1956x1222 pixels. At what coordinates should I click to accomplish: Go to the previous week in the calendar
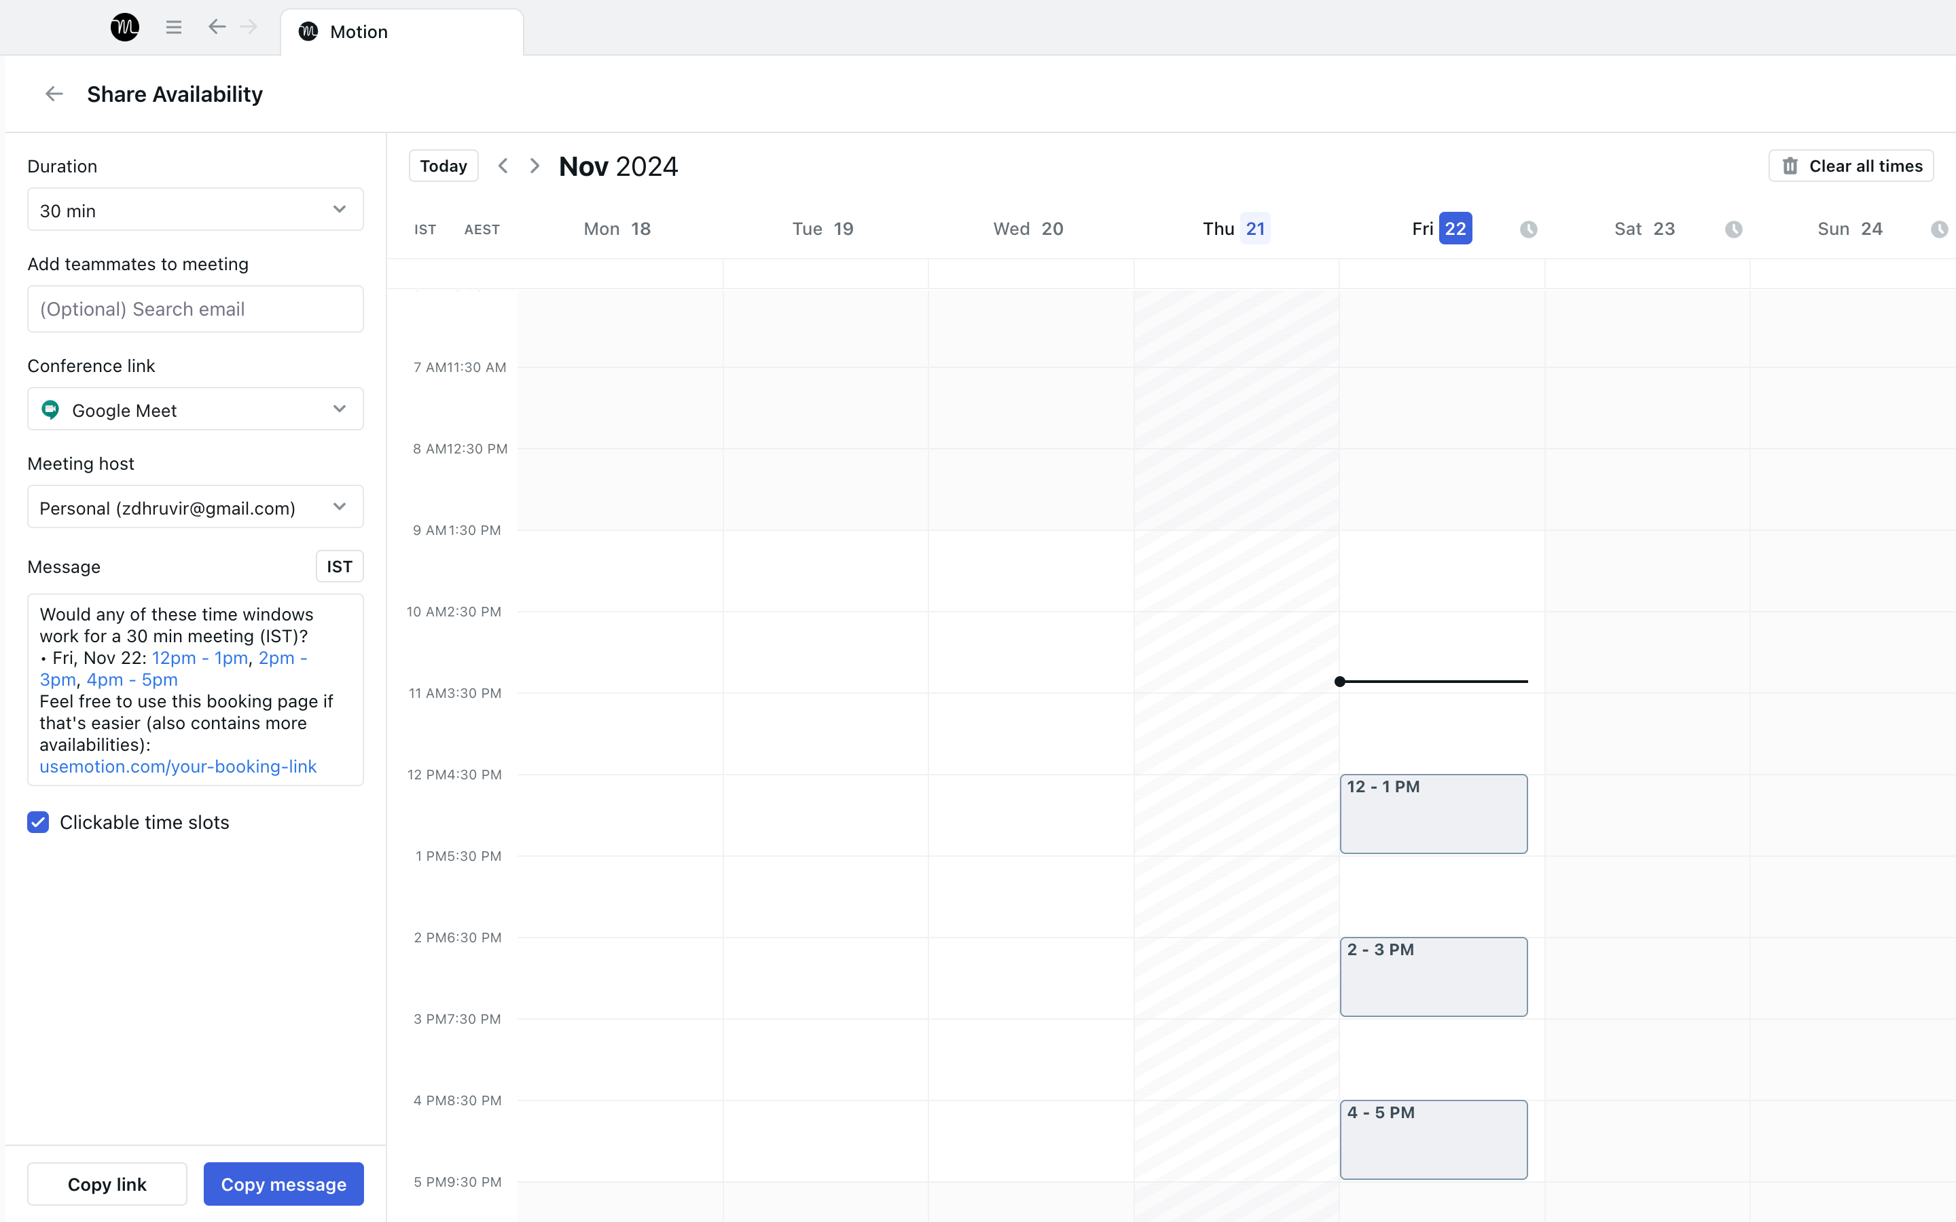(x=503, y=166)
